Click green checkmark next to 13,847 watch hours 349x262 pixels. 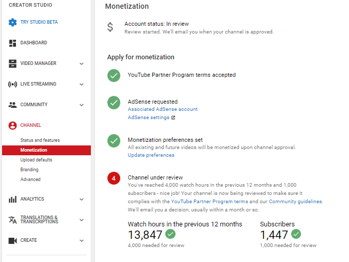[x=170, y=234]
